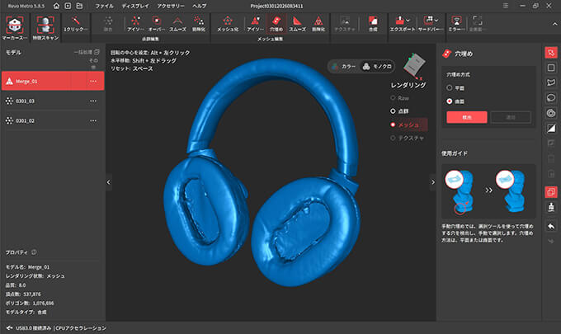This screenshot has height=334, width=561.
Task: Select the 平面 fill method radio button
Action: pos(449,87)
